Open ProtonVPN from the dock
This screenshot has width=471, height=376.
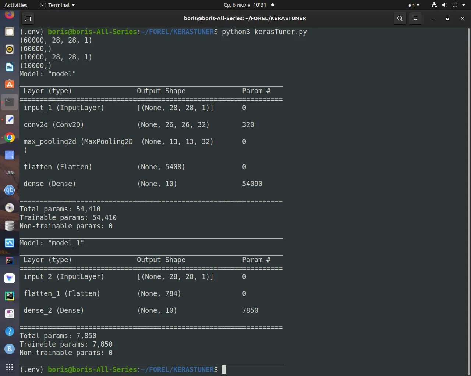tap(10, 278)
